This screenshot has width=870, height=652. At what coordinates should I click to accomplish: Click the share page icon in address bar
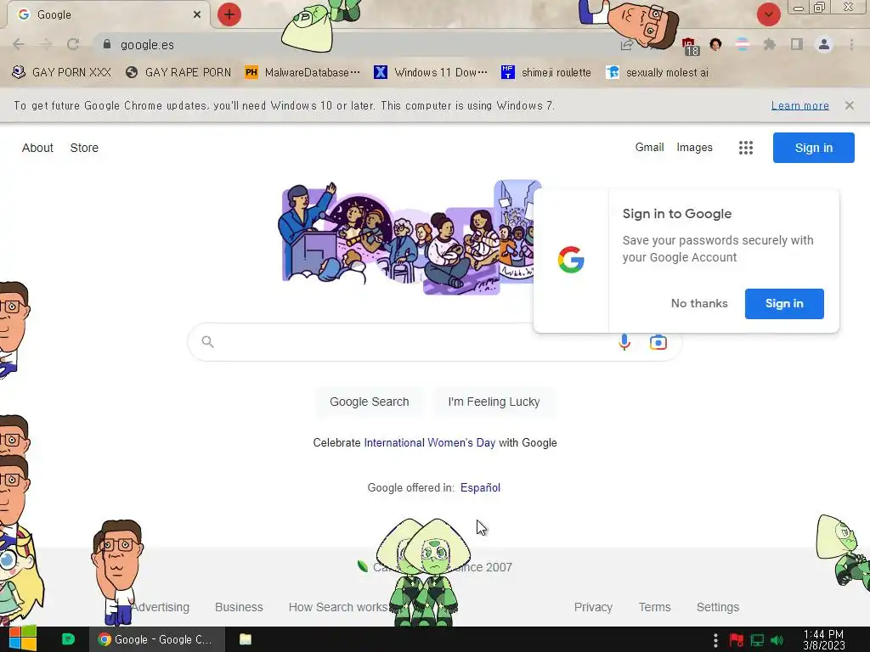pos(627,44)
